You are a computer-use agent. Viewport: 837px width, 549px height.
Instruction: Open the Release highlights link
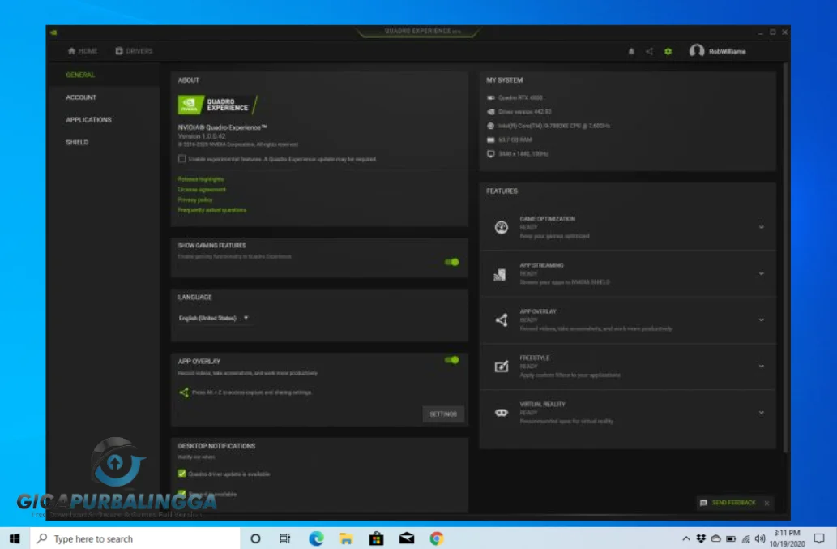tap(201, 179)
